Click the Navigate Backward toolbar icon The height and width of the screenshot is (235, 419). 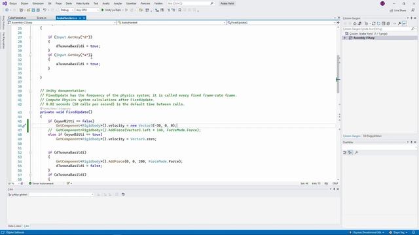point(7,10)
